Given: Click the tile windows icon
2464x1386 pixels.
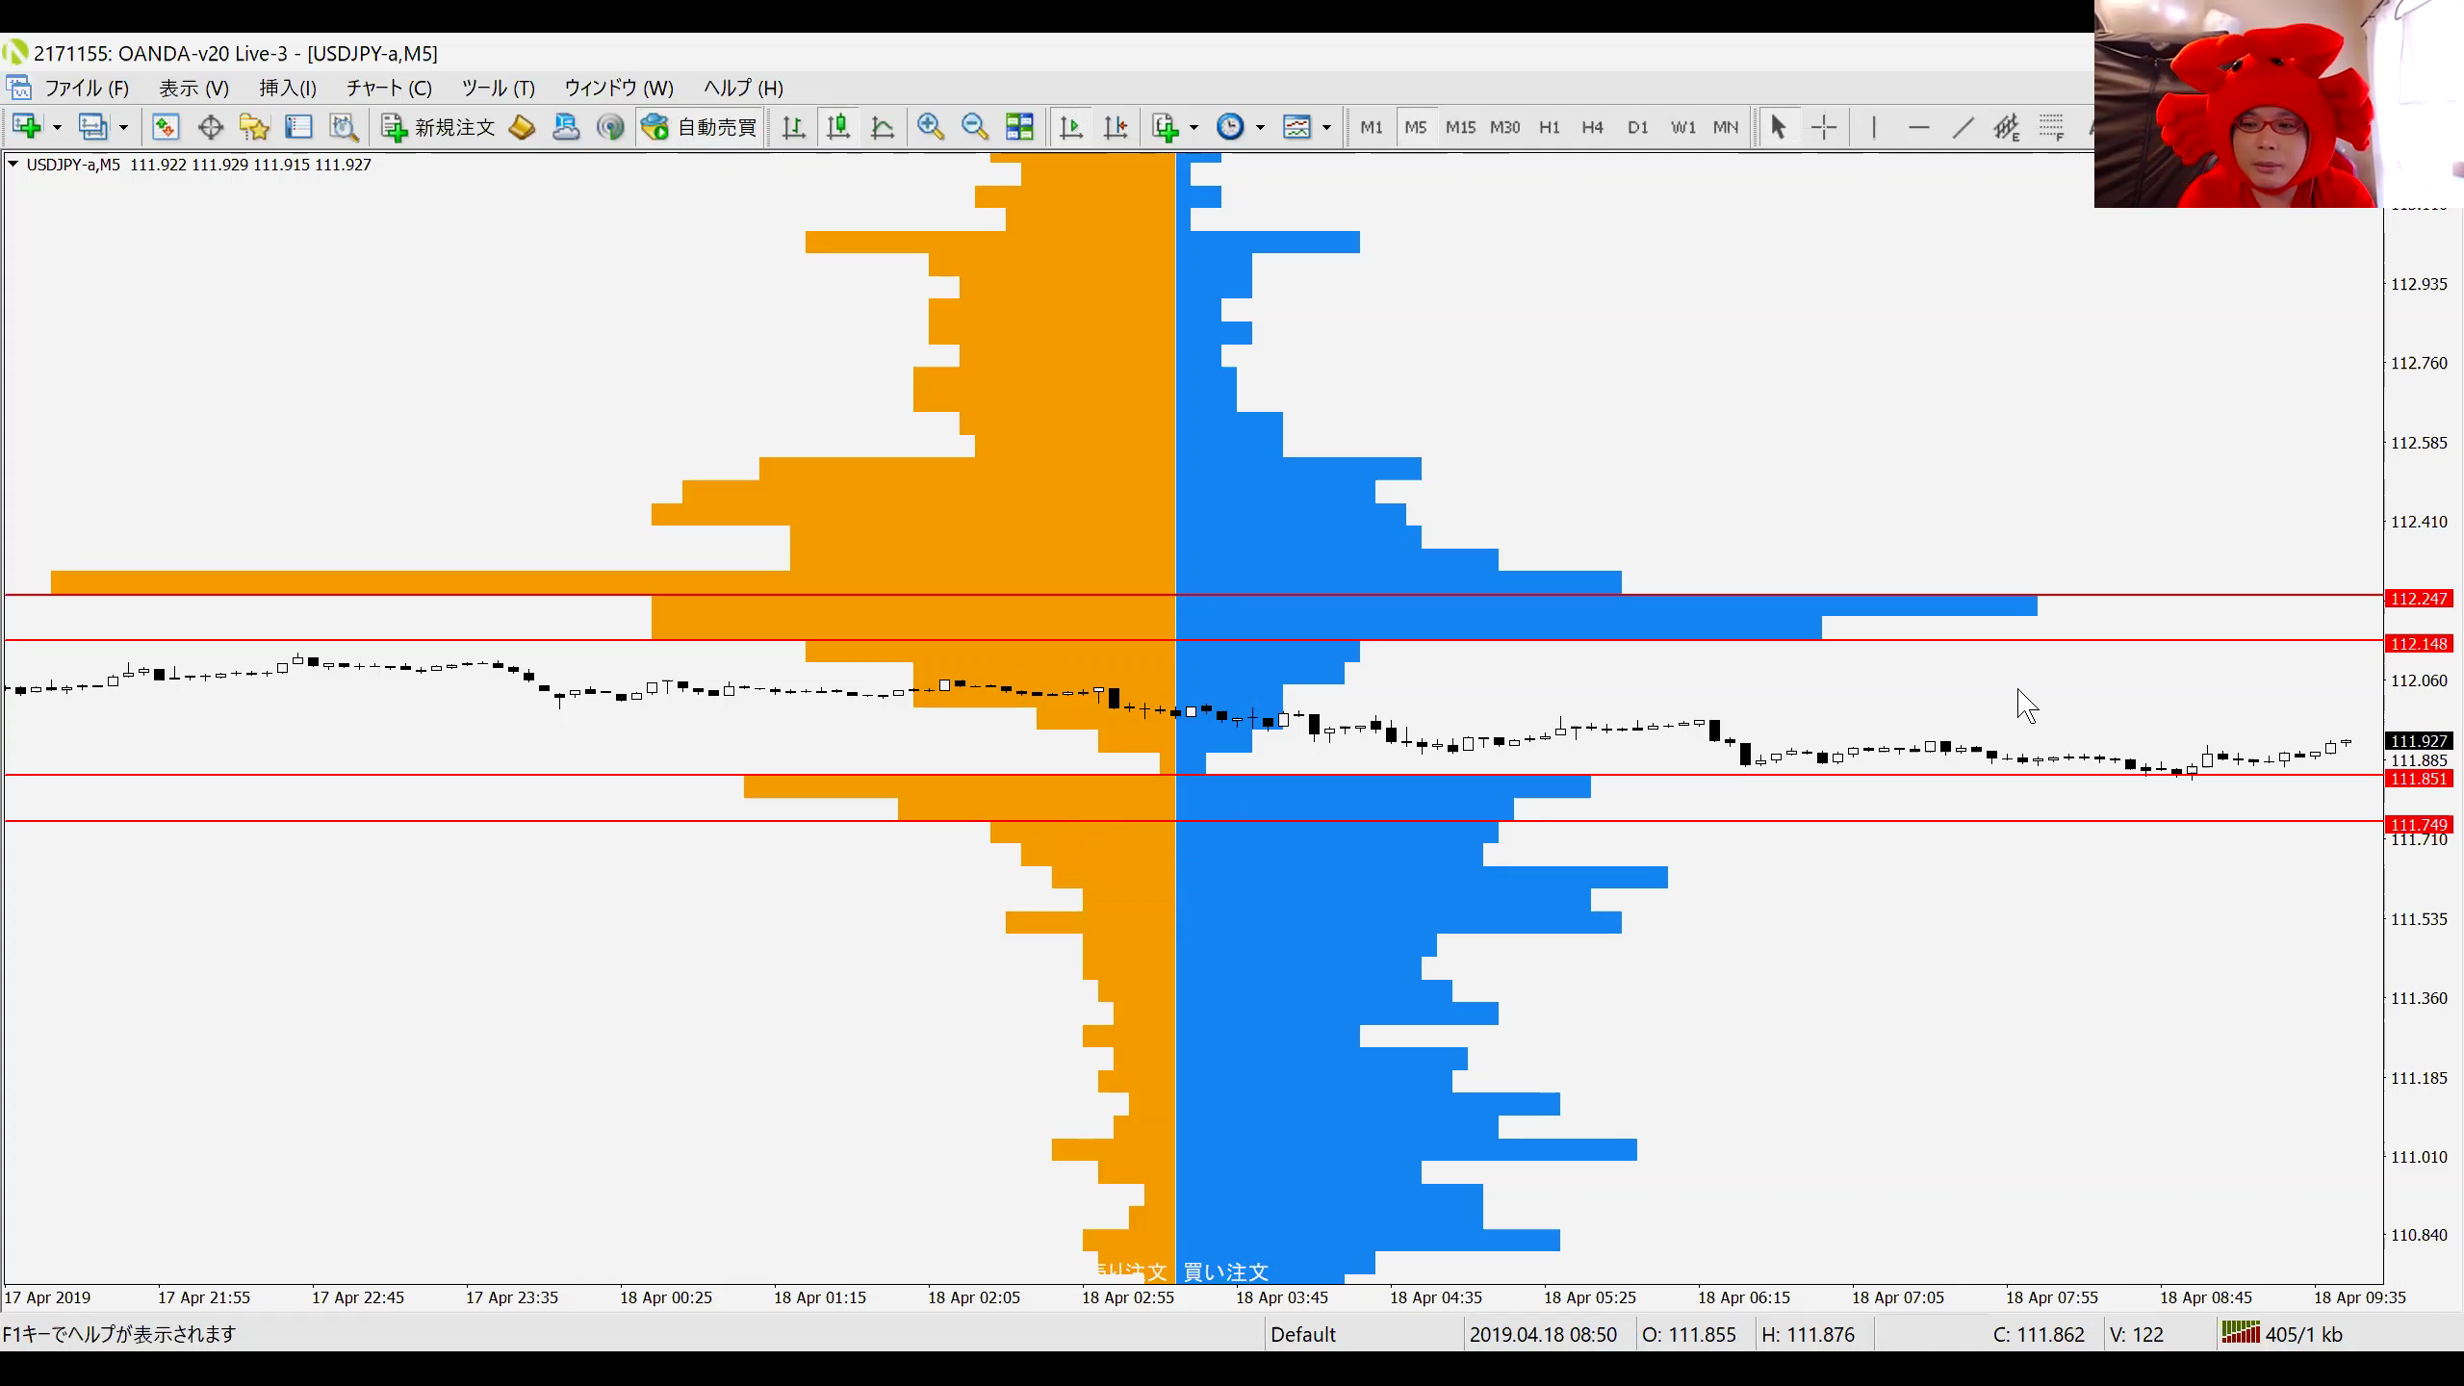Looking at the screenshot, I should (1019, 127).
